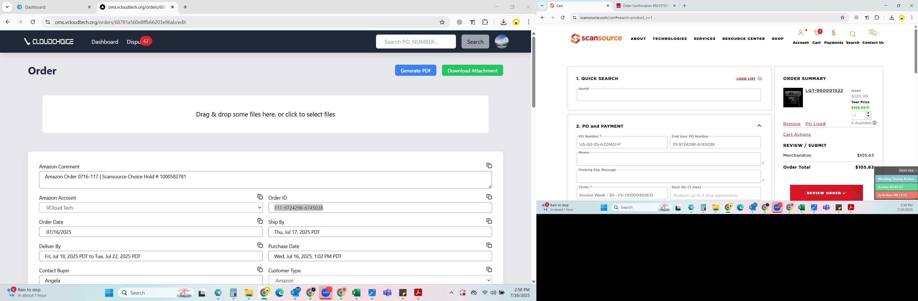
Task: Open Chrome menu in the ScanSource window
Action: pos(912,18)
